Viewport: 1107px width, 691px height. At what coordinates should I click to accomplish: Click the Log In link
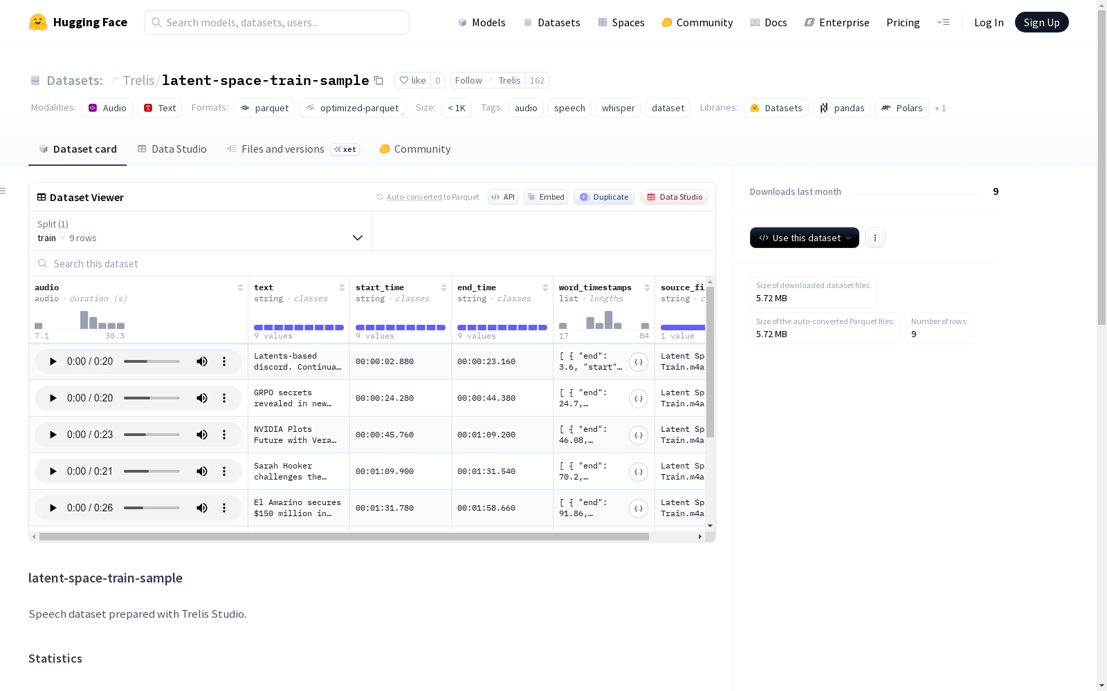tap(989, 22)
